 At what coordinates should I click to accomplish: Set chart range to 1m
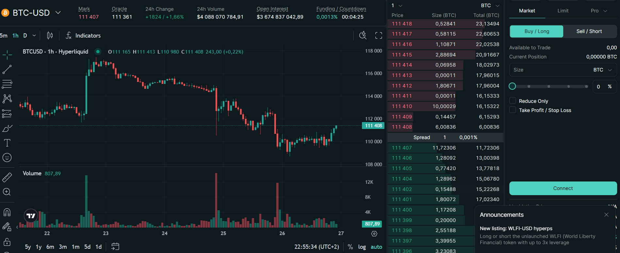click(75, 247)
